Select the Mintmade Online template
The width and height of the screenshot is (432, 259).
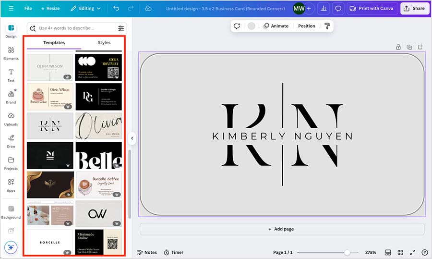tap(98, 242)
